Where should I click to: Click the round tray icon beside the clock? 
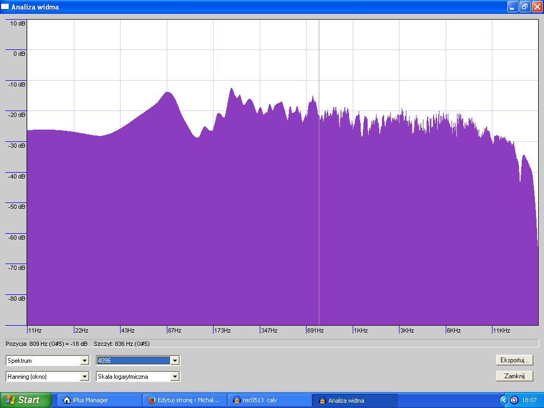514,400
